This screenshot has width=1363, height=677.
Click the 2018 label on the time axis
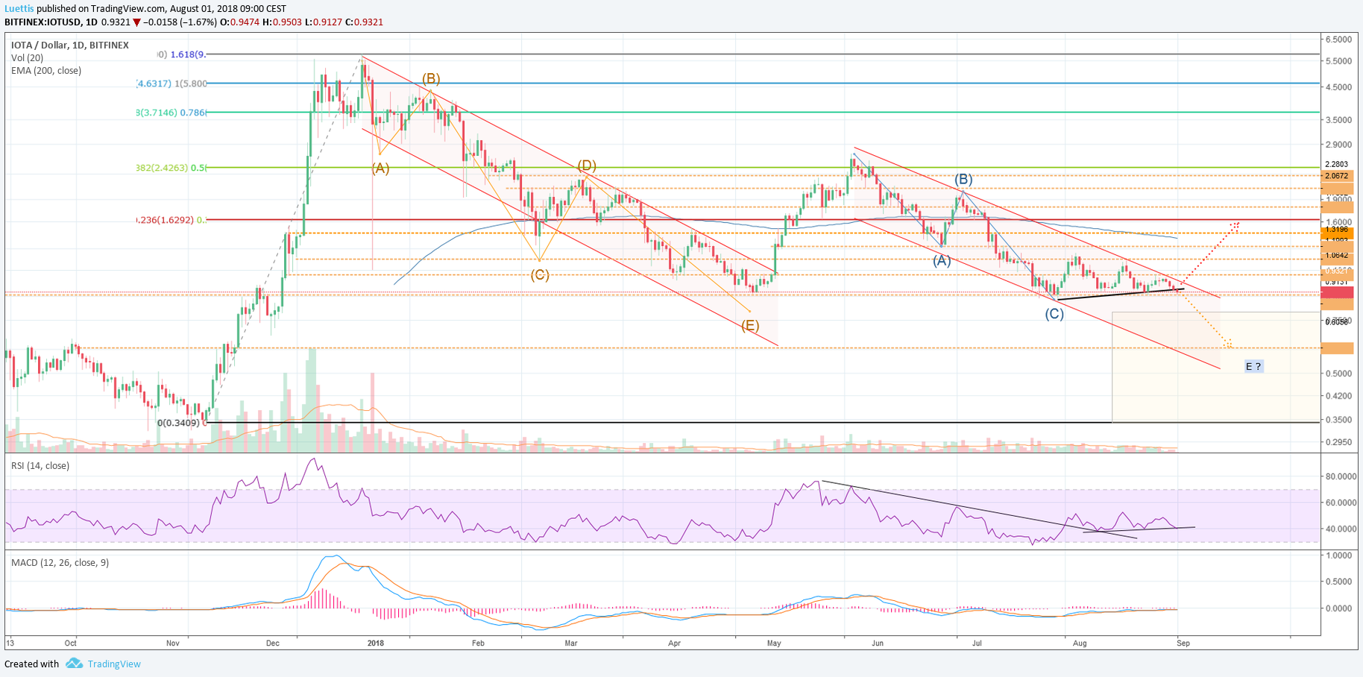tap(376, 643)
